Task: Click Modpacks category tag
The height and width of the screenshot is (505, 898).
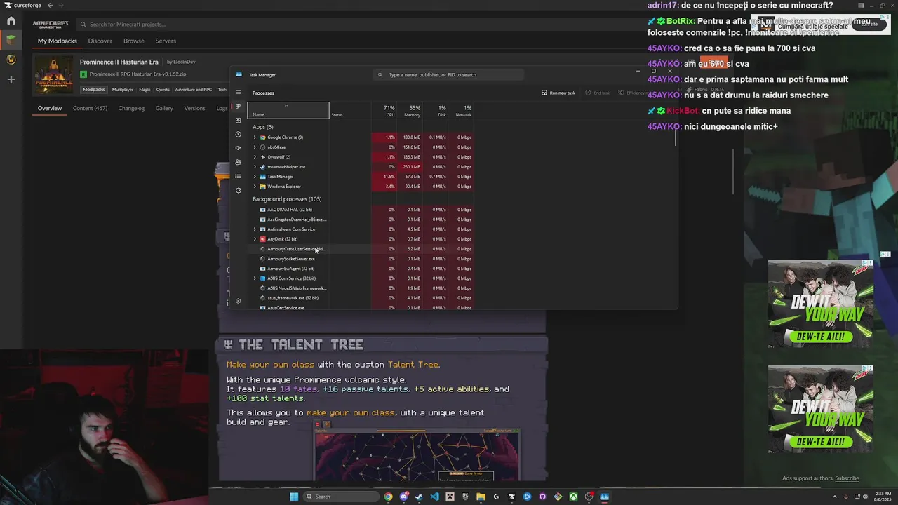Action: 94,90
